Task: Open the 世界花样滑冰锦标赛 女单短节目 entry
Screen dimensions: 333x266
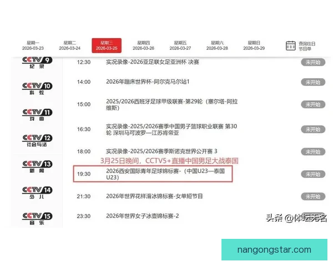Action: point(154,196)
